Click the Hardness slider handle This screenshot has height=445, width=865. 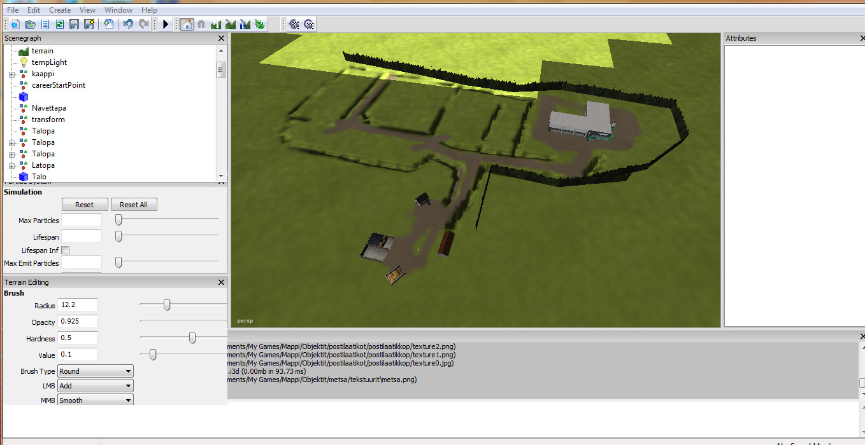point(192,338)
